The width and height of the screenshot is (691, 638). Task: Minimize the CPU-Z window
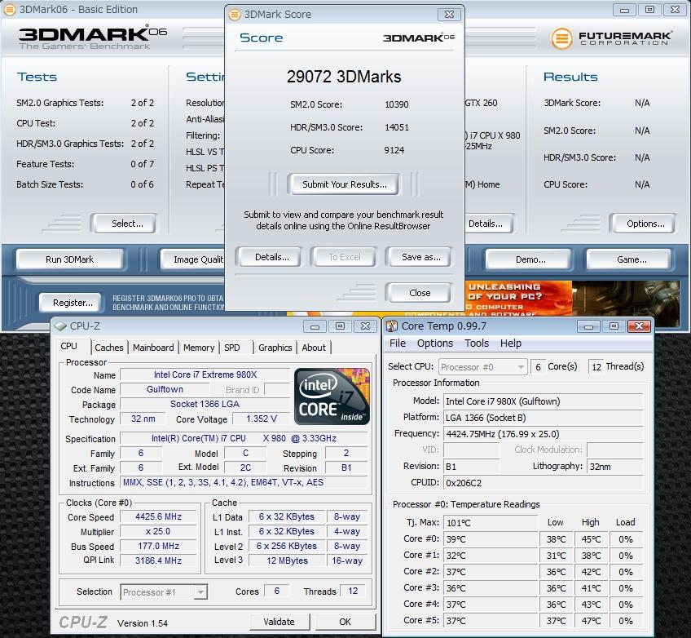coord(315,326)
